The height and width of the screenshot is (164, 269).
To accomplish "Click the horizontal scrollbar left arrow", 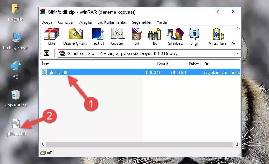I will click(43, 144).
